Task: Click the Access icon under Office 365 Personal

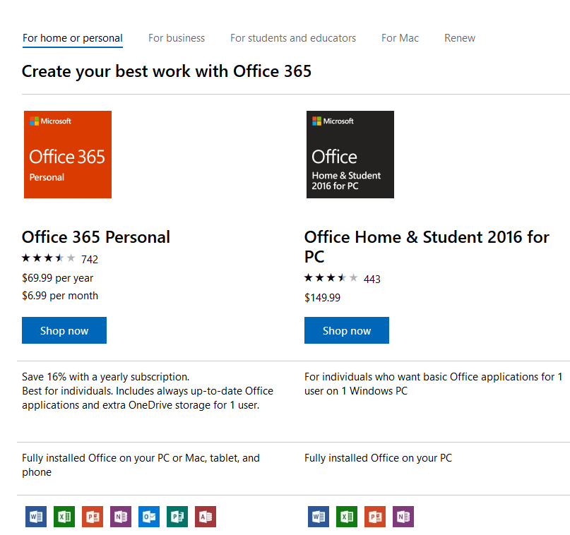Action: click(x=206, y=516)
